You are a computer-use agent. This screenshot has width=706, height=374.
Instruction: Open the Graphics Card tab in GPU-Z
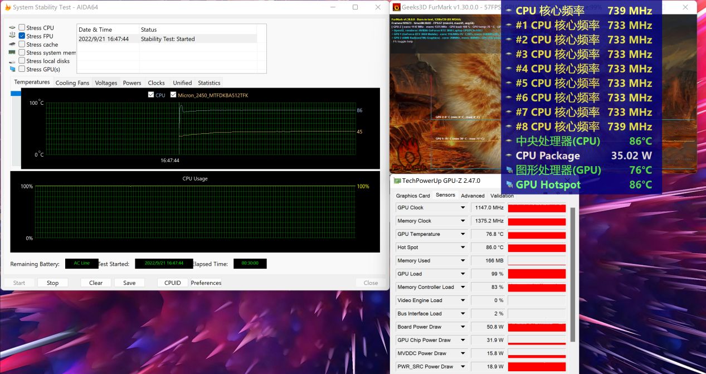tap(413, 196)
